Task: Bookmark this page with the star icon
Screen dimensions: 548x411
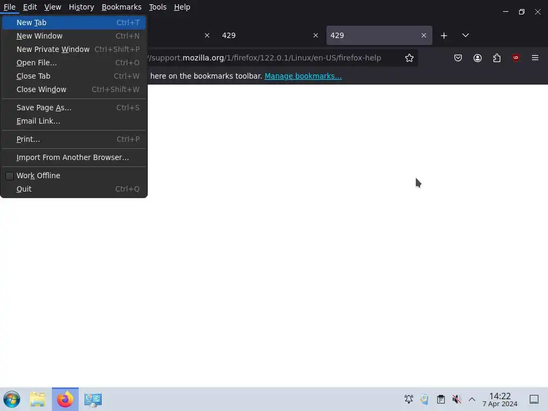Action: [409, 58]
